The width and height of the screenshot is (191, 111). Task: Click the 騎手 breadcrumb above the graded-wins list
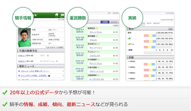[109, 13]
